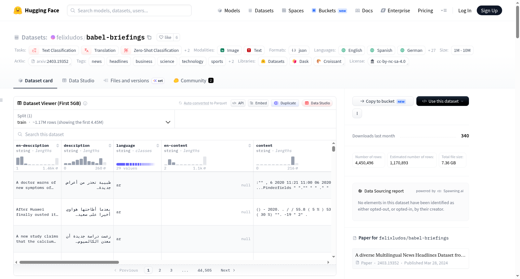The height and width of the screenshot is (279, 520).
Task: Open the Spaces menu item
Action: [292, 10]
